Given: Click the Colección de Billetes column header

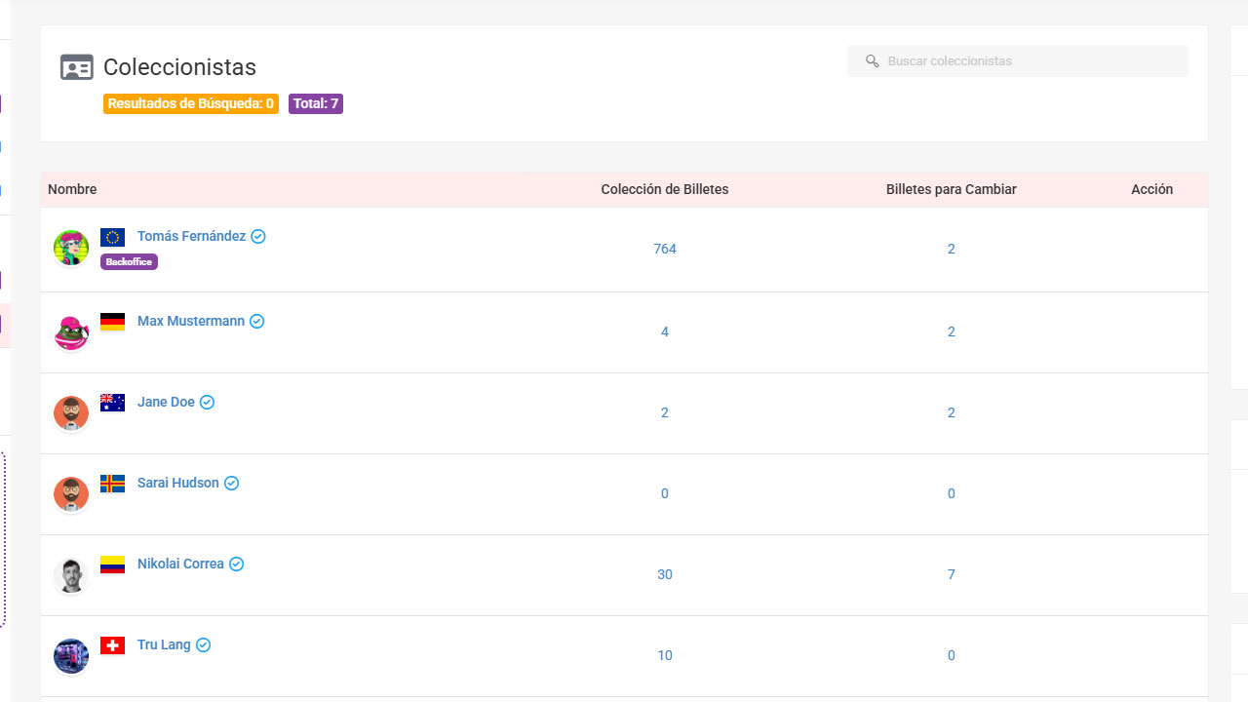Looking at the screenshot, I should click(664, 189).
